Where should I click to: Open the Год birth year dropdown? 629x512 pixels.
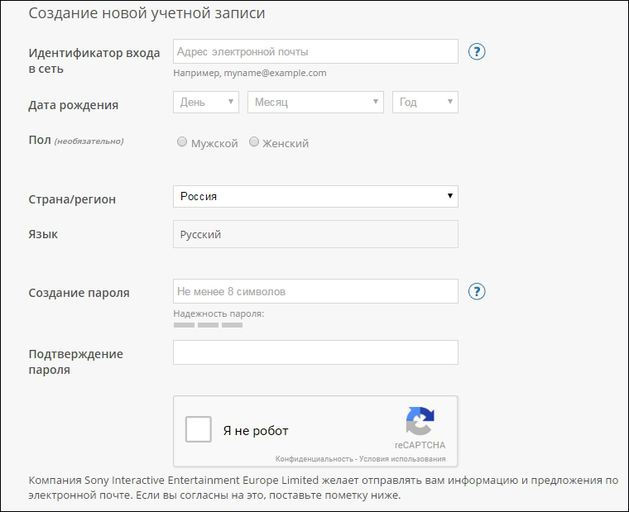[x=425, y=102]
